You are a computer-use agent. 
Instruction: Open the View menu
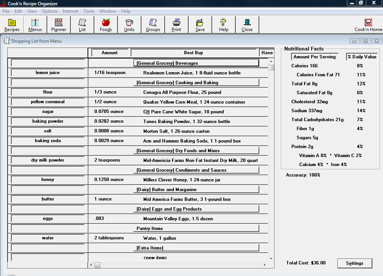tap(32, 11)
